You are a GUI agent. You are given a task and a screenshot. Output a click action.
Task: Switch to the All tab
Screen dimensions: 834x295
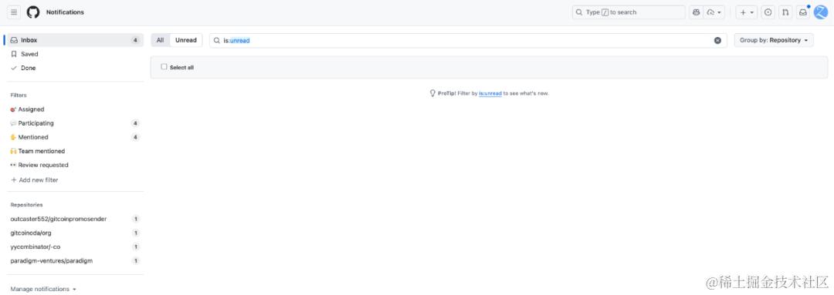(x=160, y=40)
